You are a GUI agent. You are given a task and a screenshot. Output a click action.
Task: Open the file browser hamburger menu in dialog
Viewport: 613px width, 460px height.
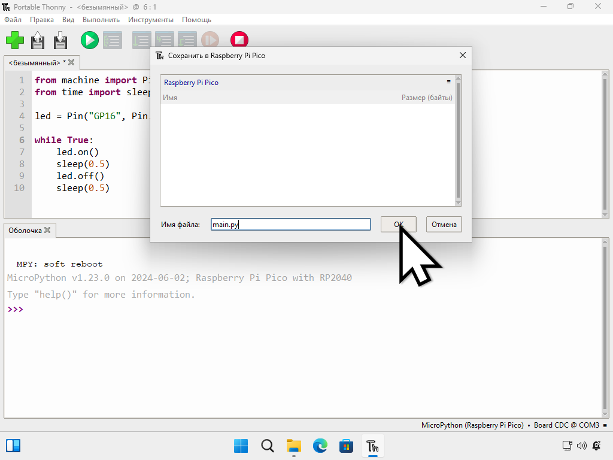(x=448, y=81)
